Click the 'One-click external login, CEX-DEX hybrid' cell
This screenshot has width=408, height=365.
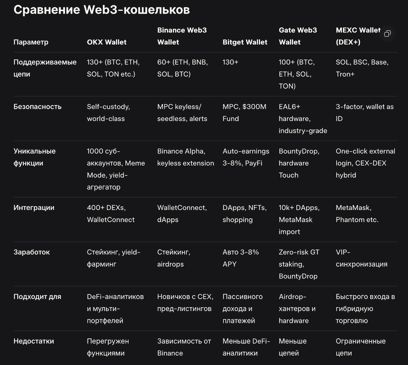coord(365,163)
